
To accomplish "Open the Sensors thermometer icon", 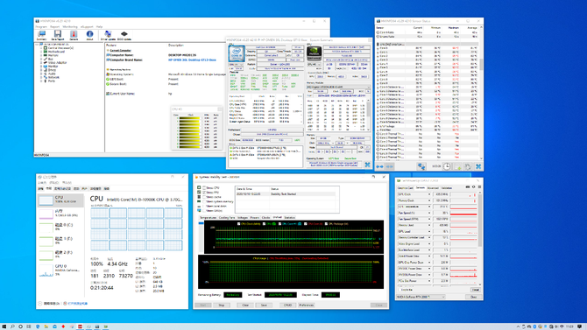I will click(74, 35).
